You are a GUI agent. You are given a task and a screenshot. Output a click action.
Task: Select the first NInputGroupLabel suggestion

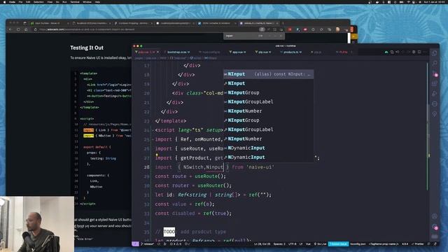point(268,101)
